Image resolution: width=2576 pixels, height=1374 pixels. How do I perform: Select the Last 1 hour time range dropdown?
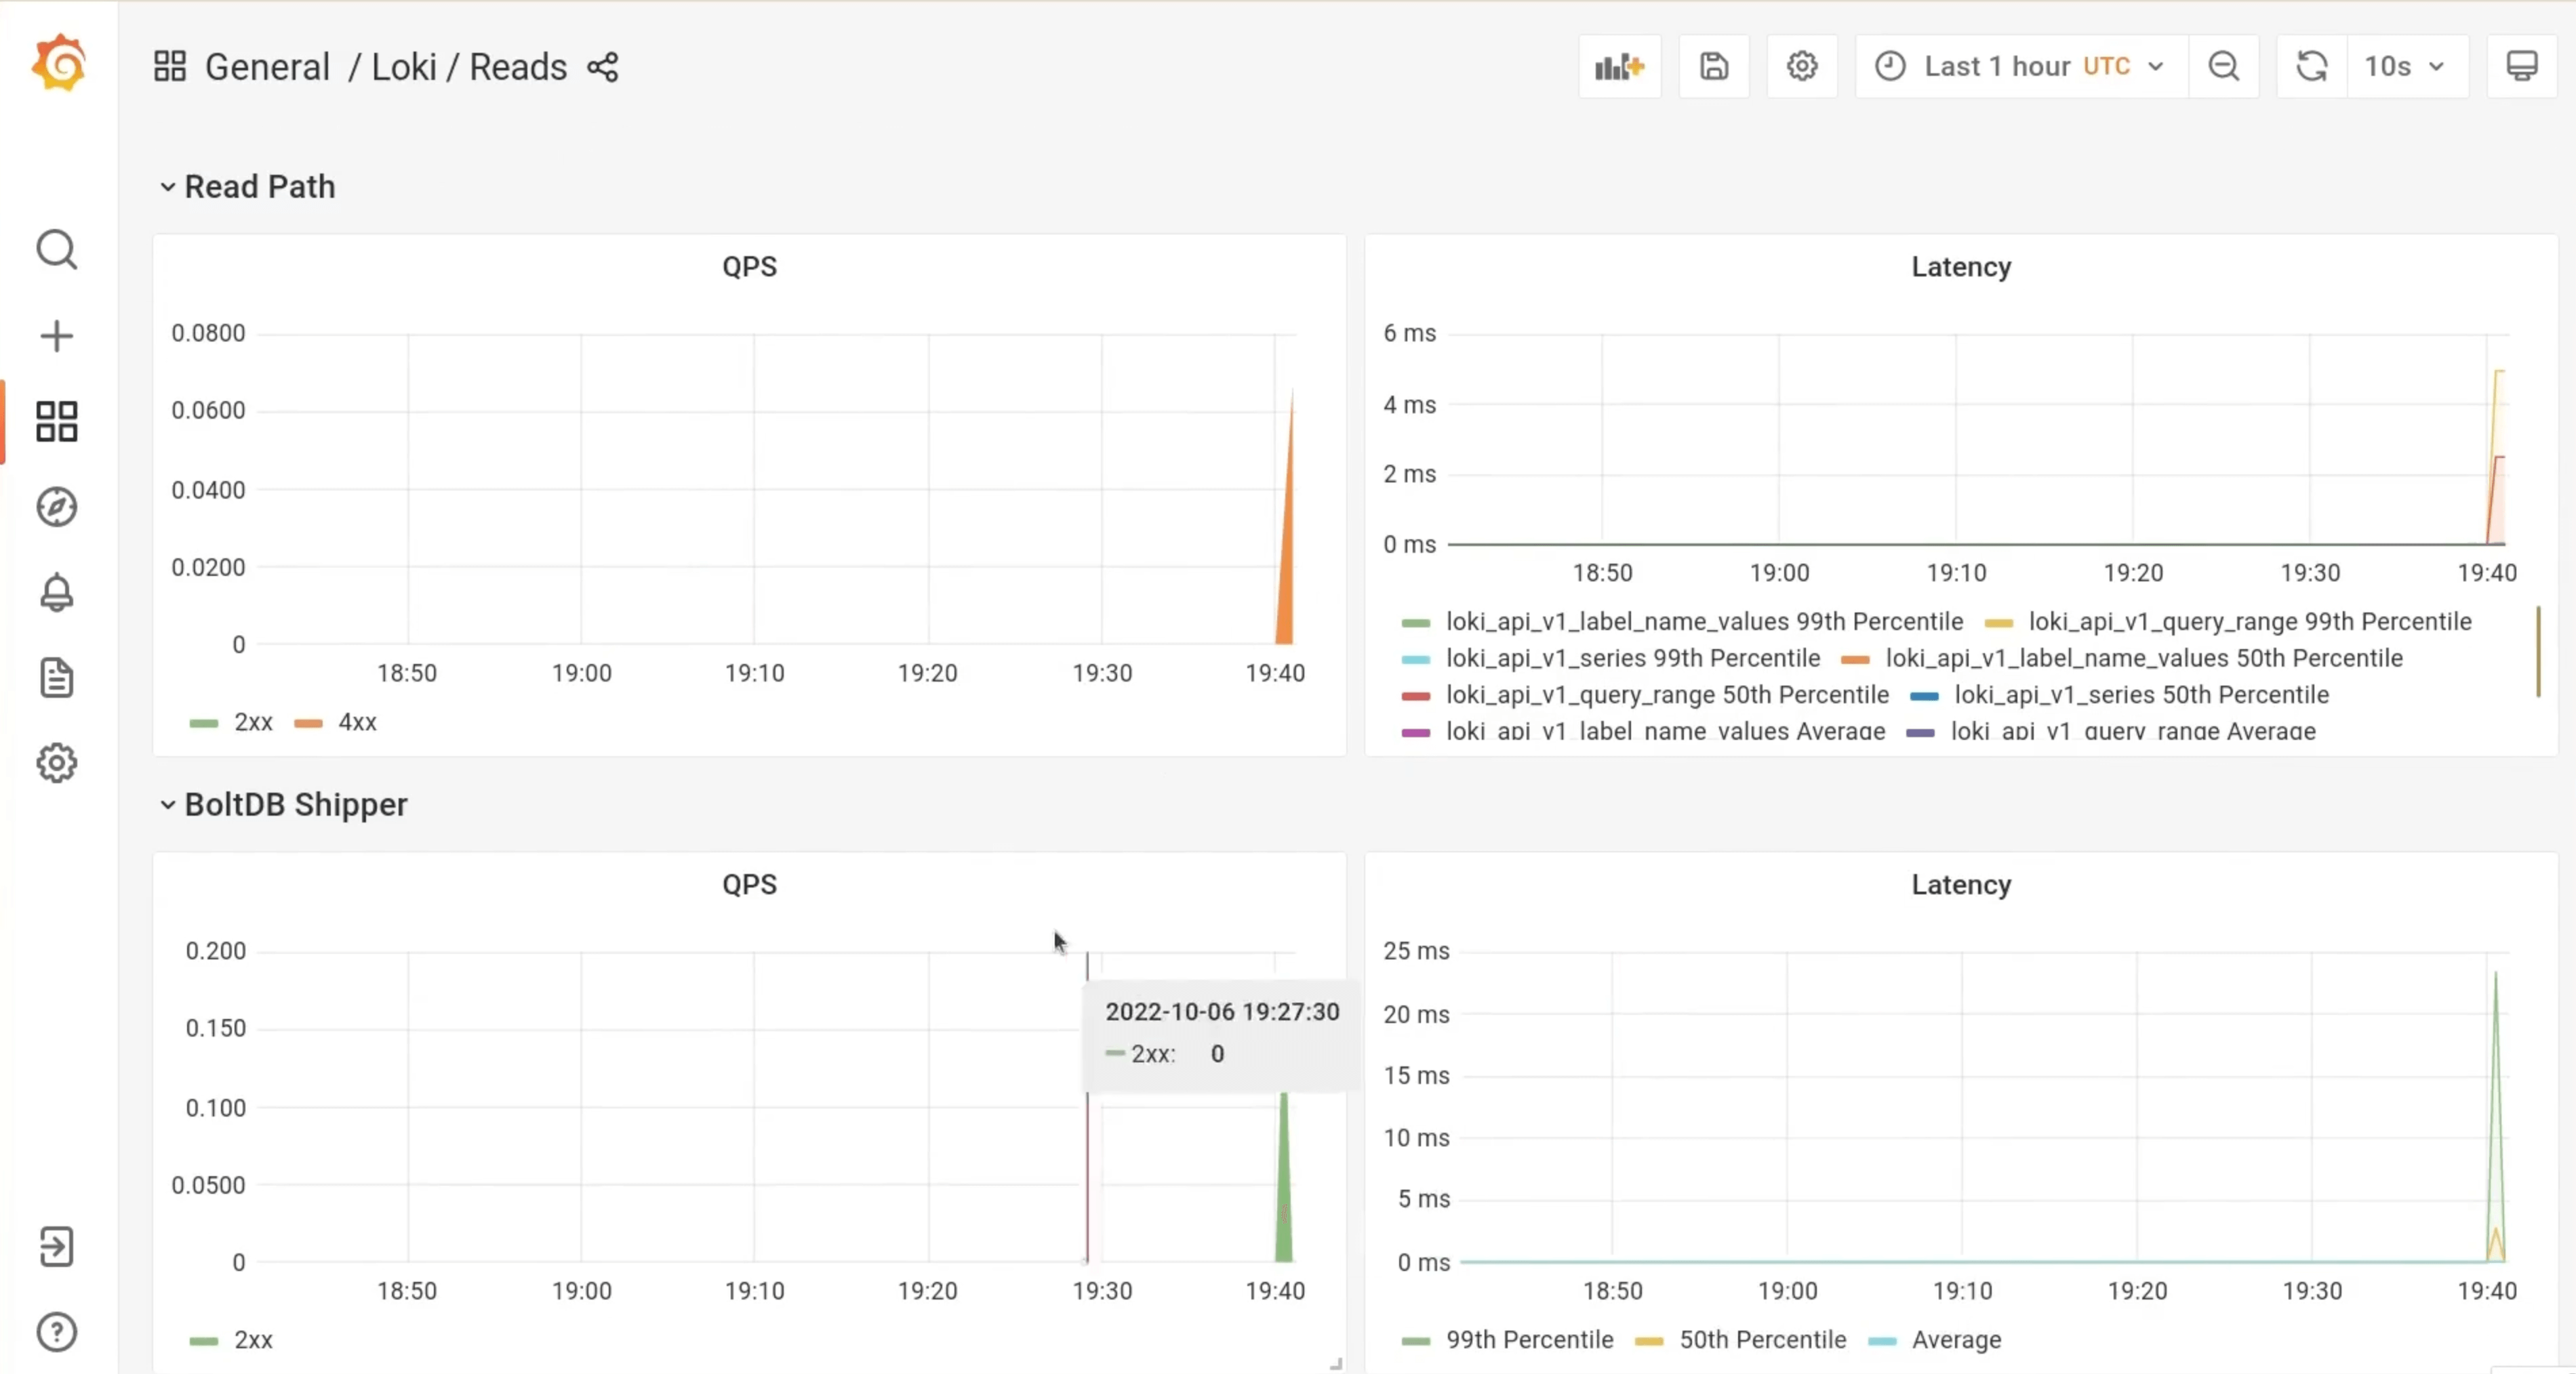coord(2019,66)
